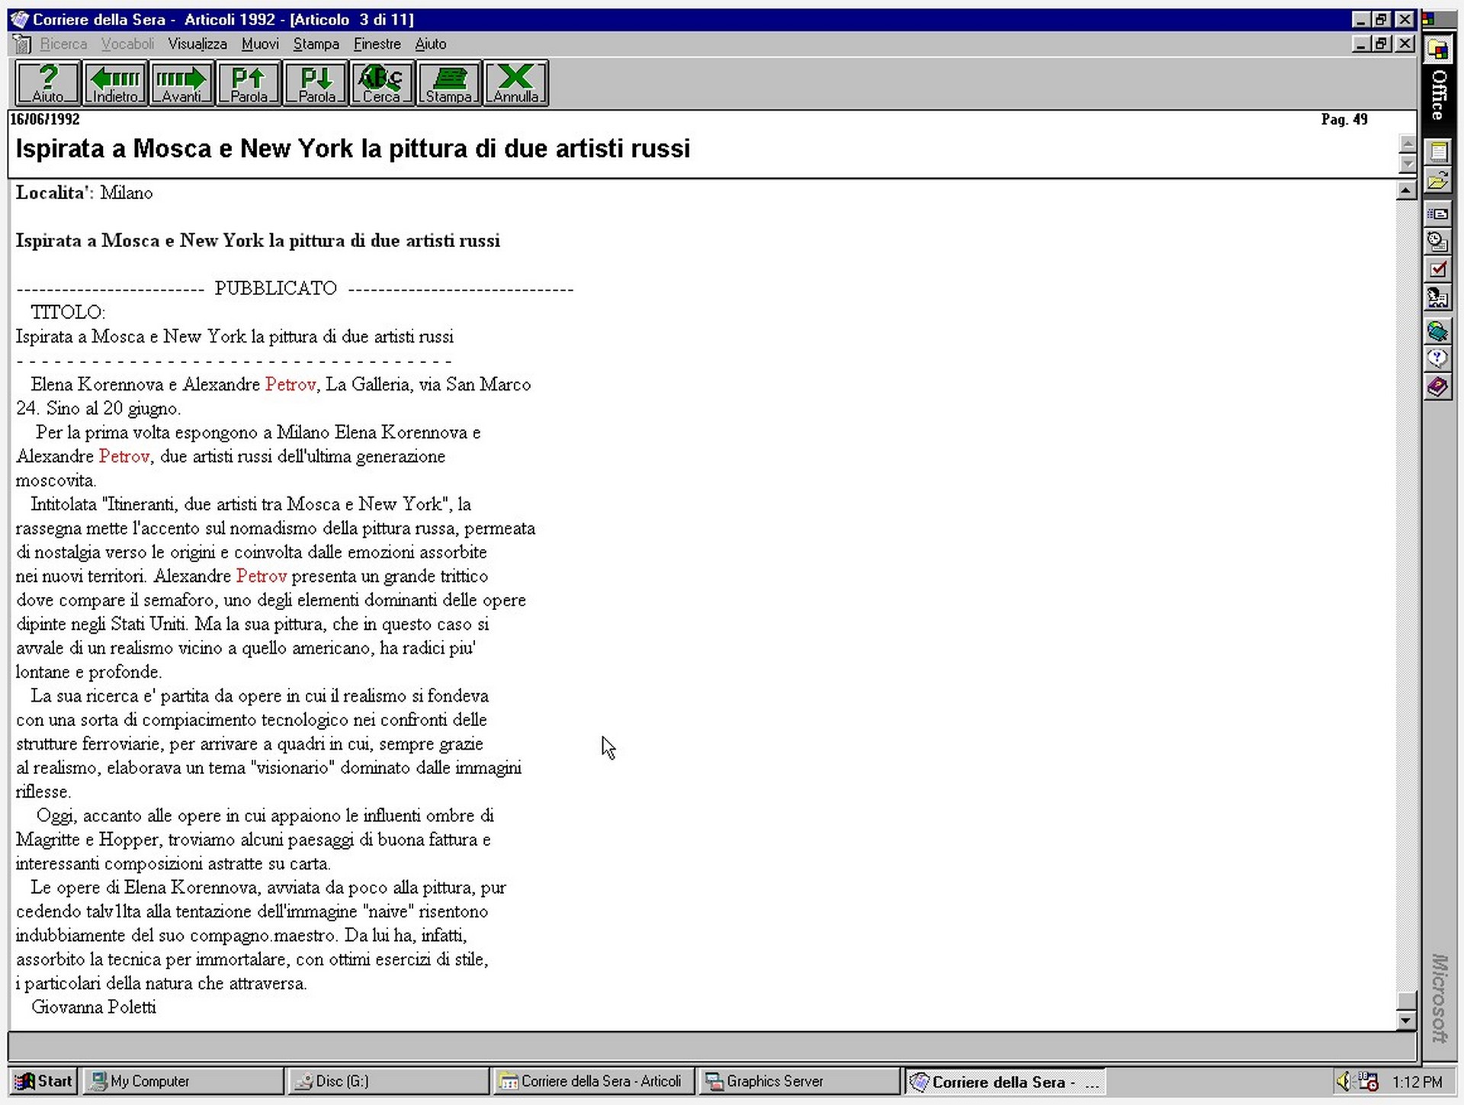Switch to the My Computer taskbar window
Image resolution: width=1464 pixels, height=1105 pixels.
point(183,1081)
